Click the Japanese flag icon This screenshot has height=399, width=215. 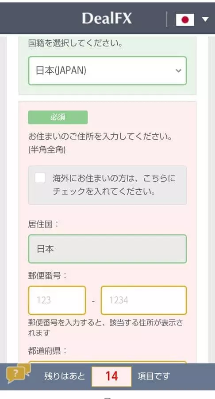pyautogui.click(x=185, y=20)
